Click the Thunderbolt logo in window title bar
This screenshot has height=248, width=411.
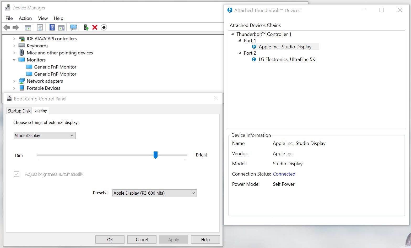(x=230, y=10)
